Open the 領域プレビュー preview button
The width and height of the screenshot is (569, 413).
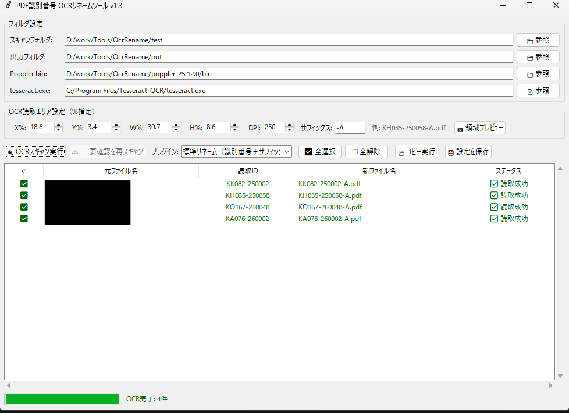pos(480,128)
